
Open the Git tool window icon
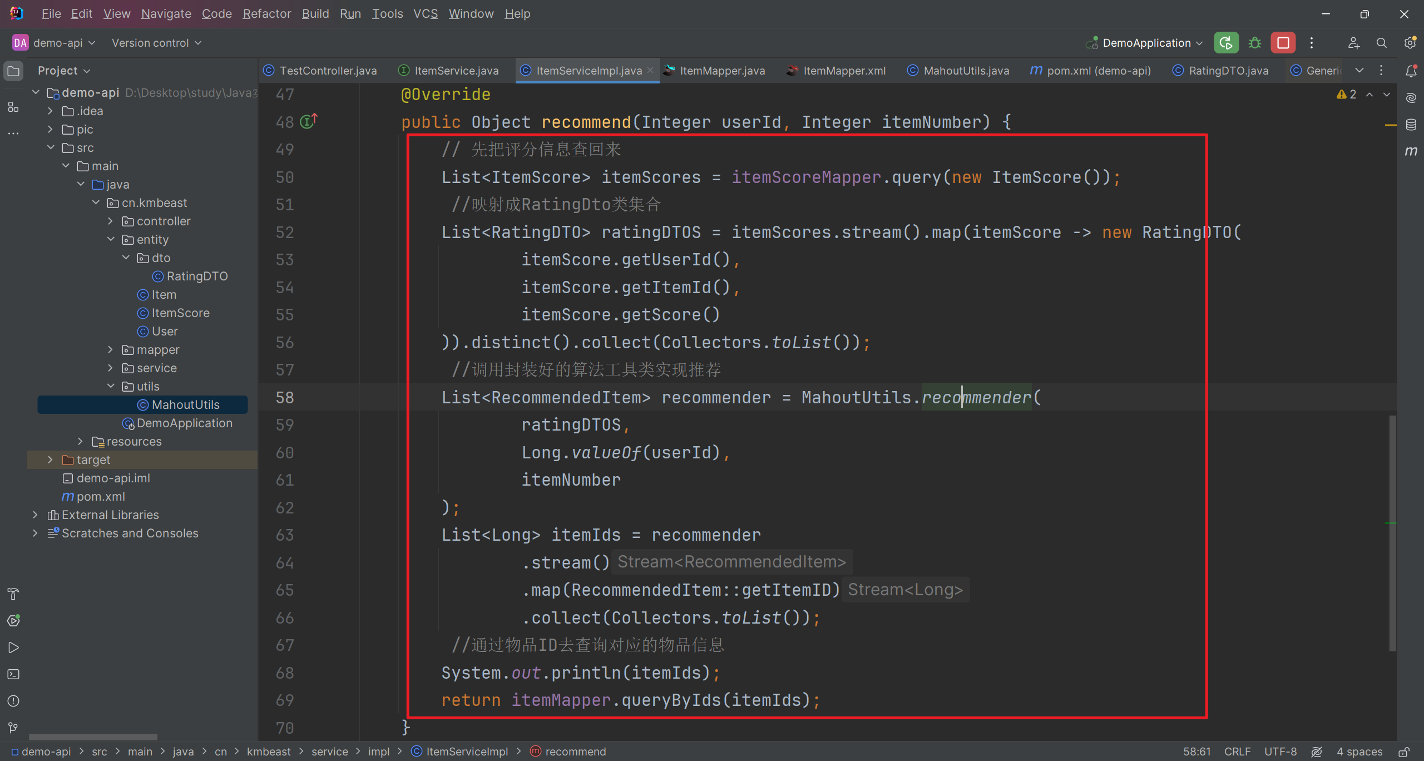pyautogui.click(x=13, y=727)
